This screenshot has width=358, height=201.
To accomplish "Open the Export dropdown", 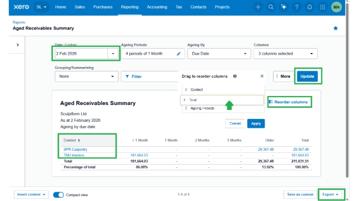I will 331,195.
